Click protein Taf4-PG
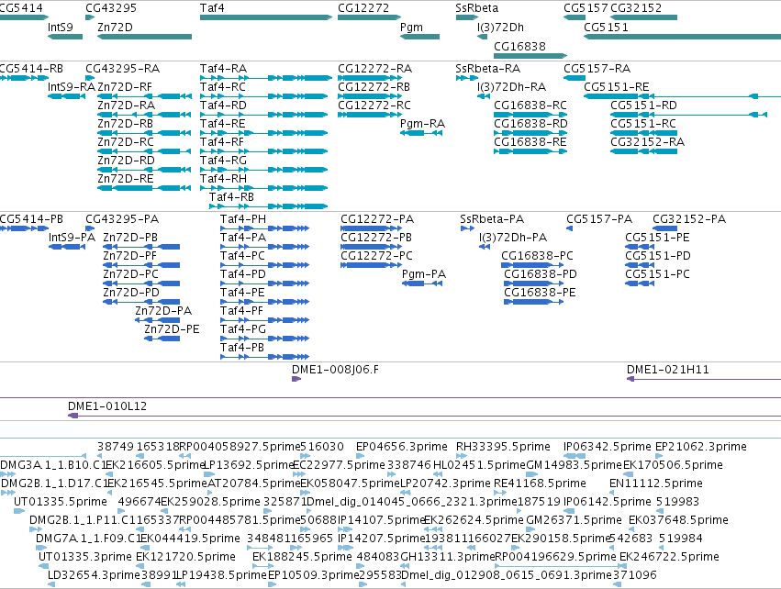This screenshot has height=589, width=781. click(264, 339)
